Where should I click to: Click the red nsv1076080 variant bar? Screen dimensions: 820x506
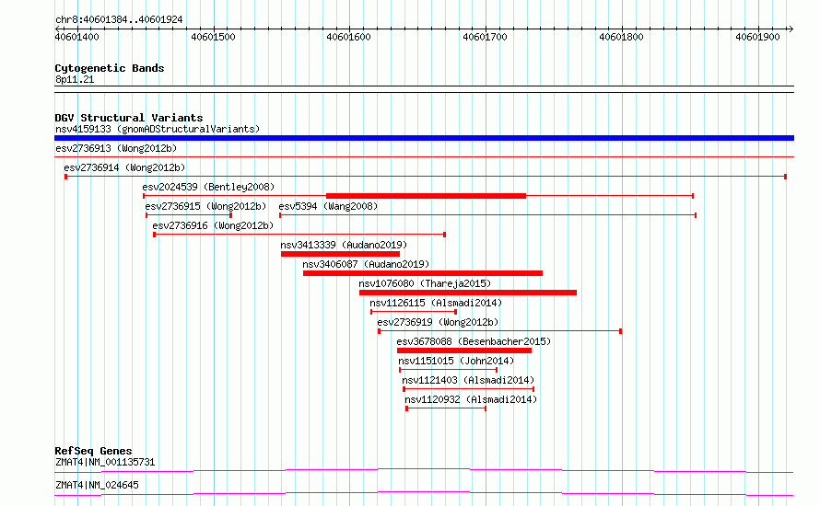click(x=467, y=293)
